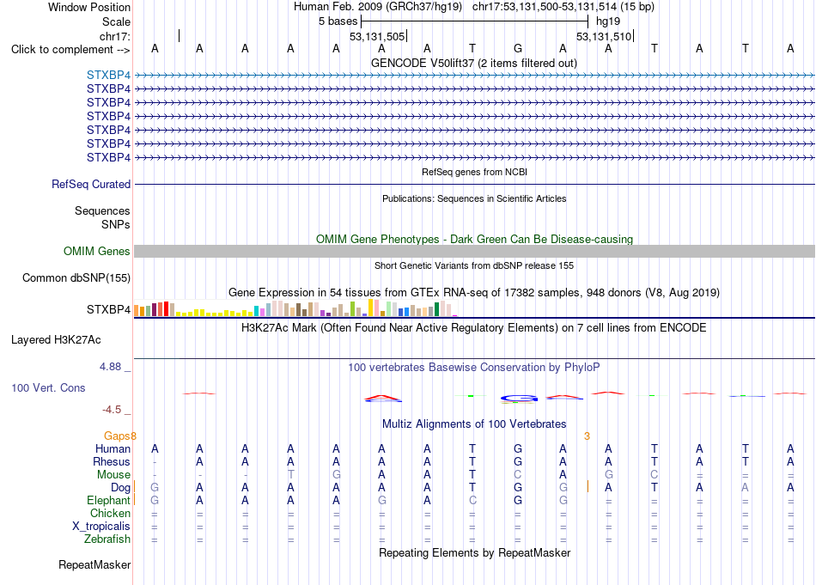Click the orange gap number 3 in the alignment
This screenshot has width=816, height=585.
(587, 436)
